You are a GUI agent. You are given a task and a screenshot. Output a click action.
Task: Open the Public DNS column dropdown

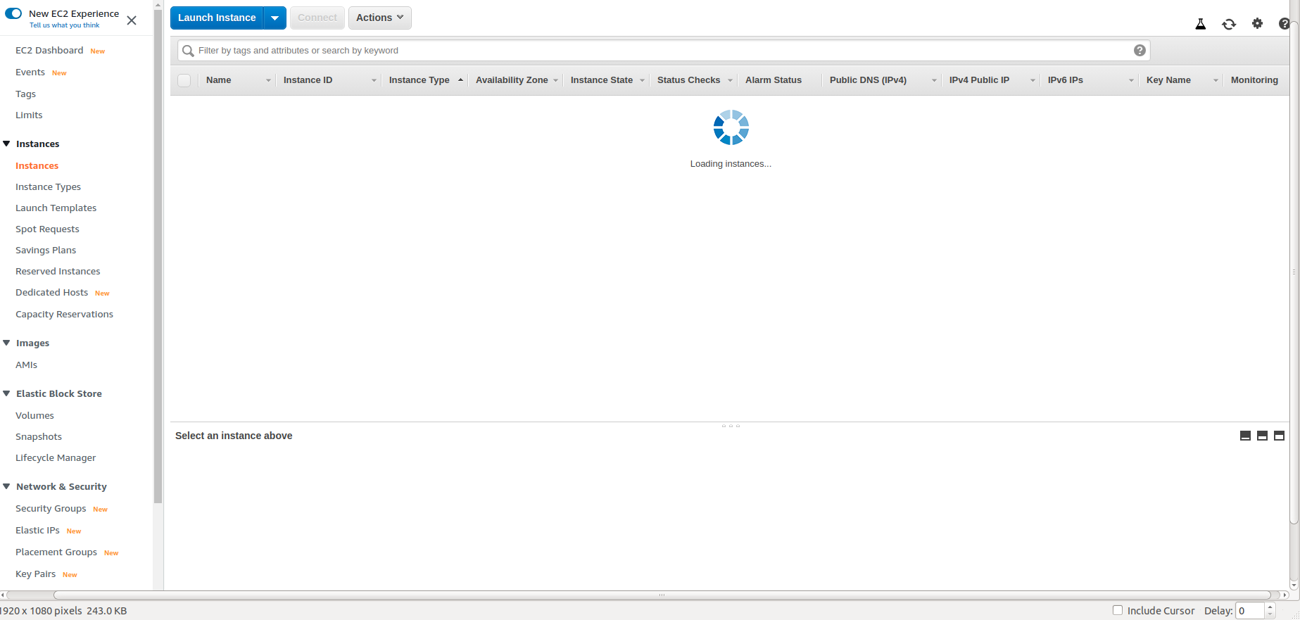coord(934,81)
